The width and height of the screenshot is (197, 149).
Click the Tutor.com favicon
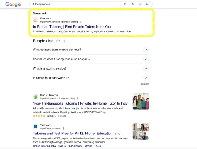[x=35, y=127]
